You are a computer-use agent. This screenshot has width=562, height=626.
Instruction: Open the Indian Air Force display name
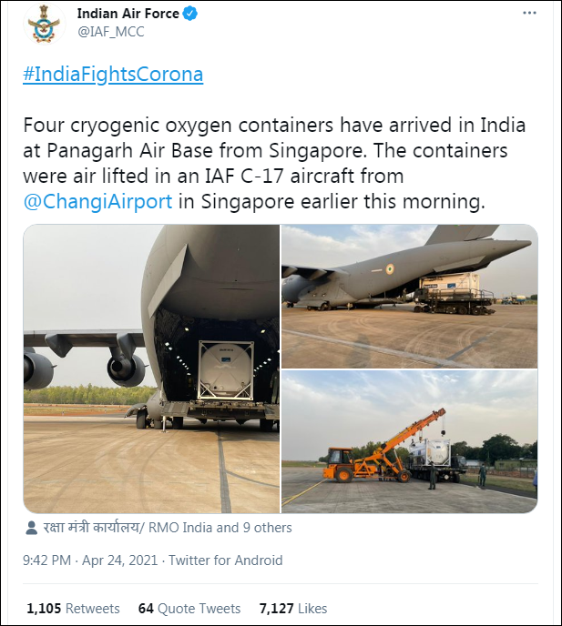point(127,14)
